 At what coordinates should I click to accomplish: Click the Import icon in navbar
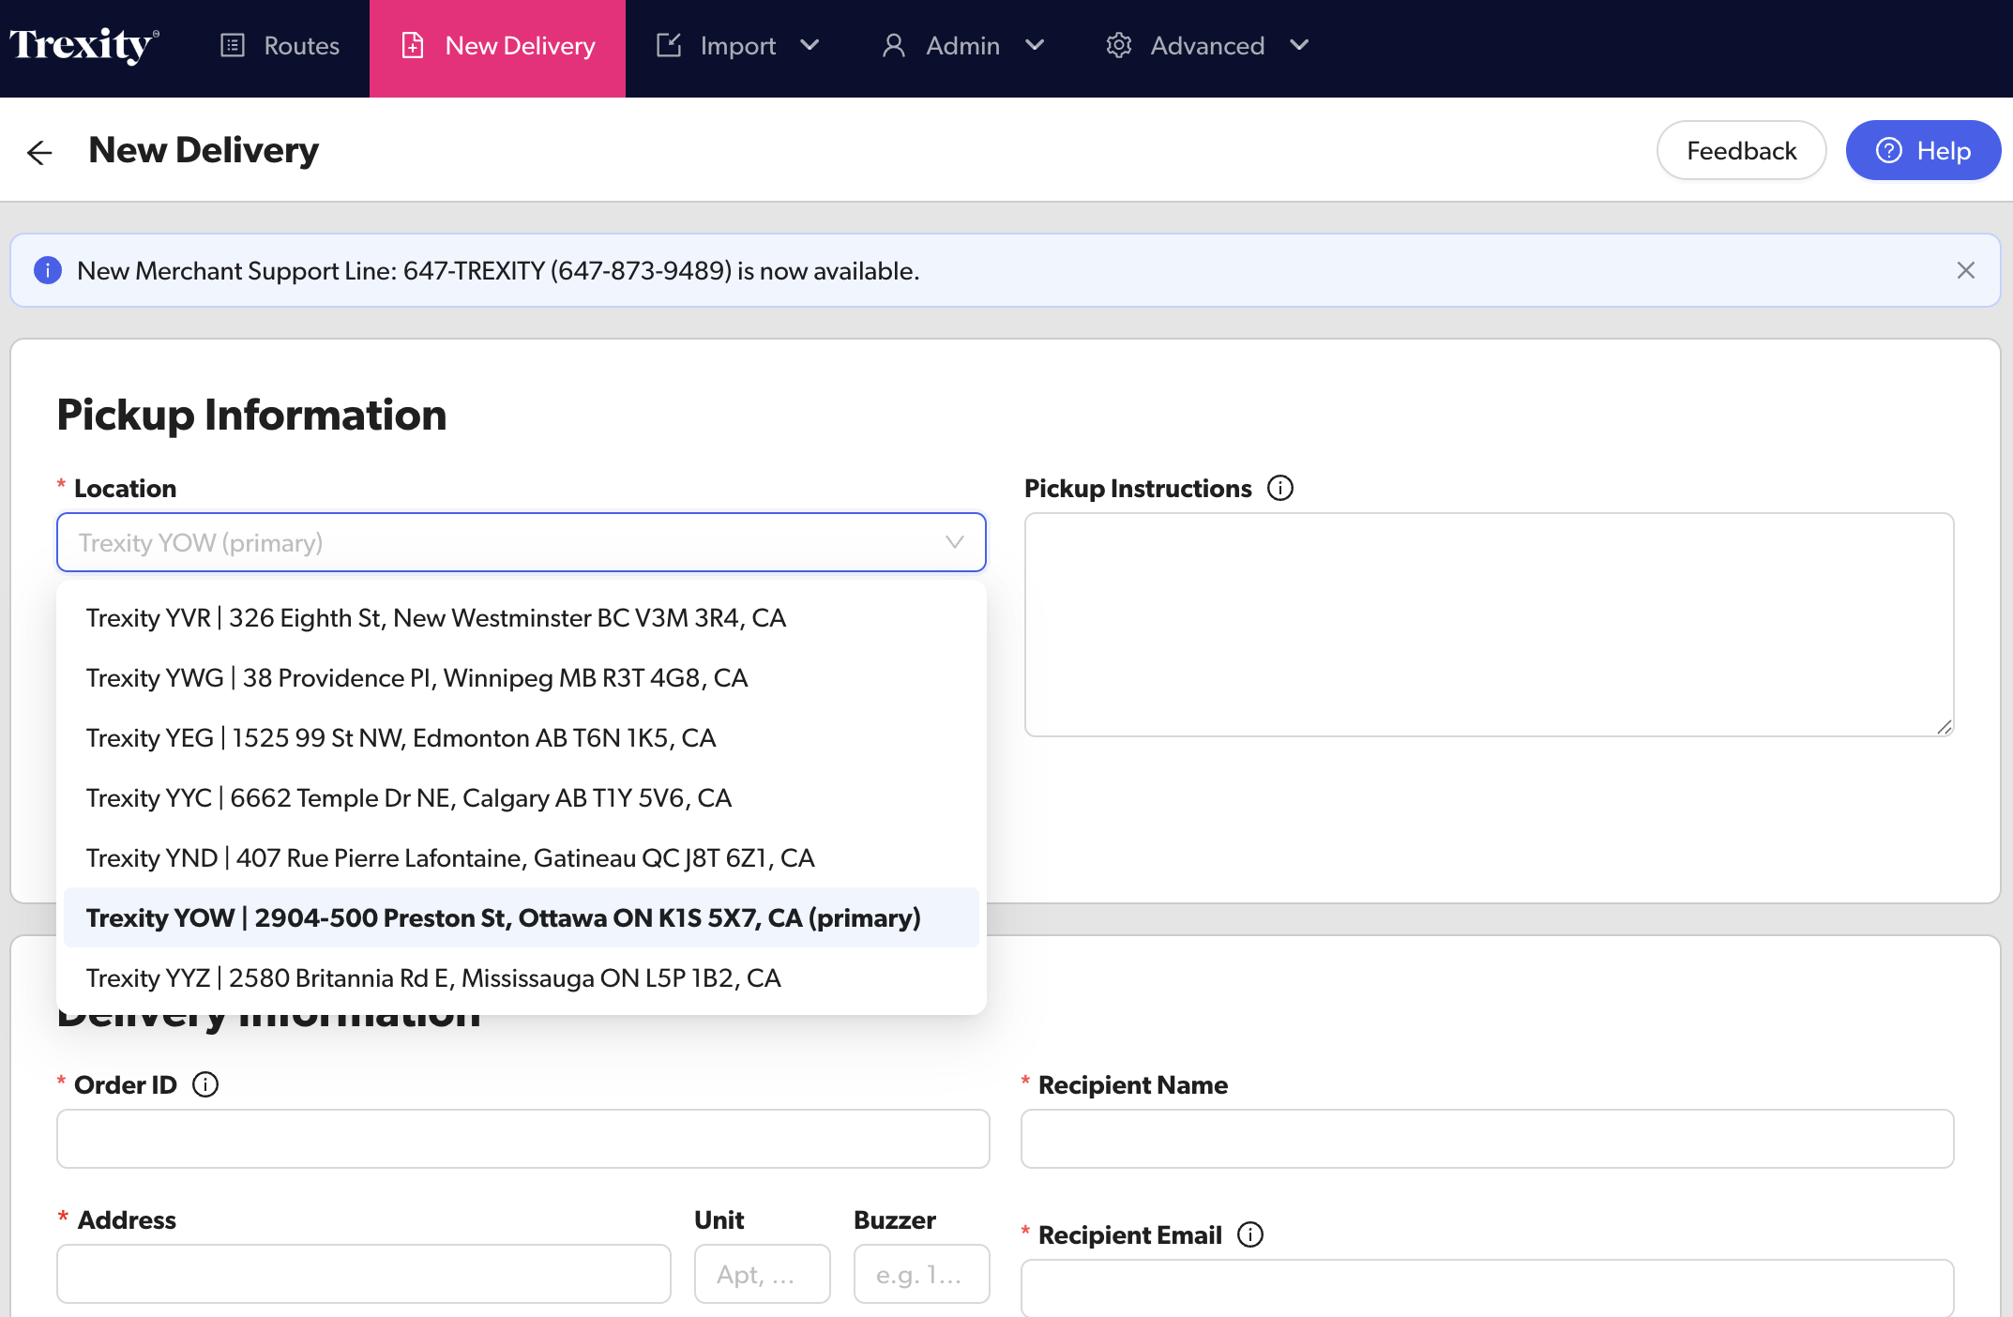coord(669,45)
